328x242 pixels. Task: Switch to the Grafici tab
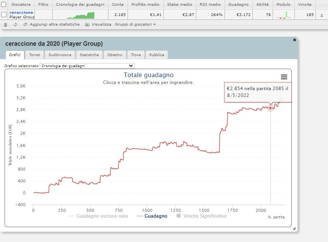pyautogui.click(x=15, y=55)
